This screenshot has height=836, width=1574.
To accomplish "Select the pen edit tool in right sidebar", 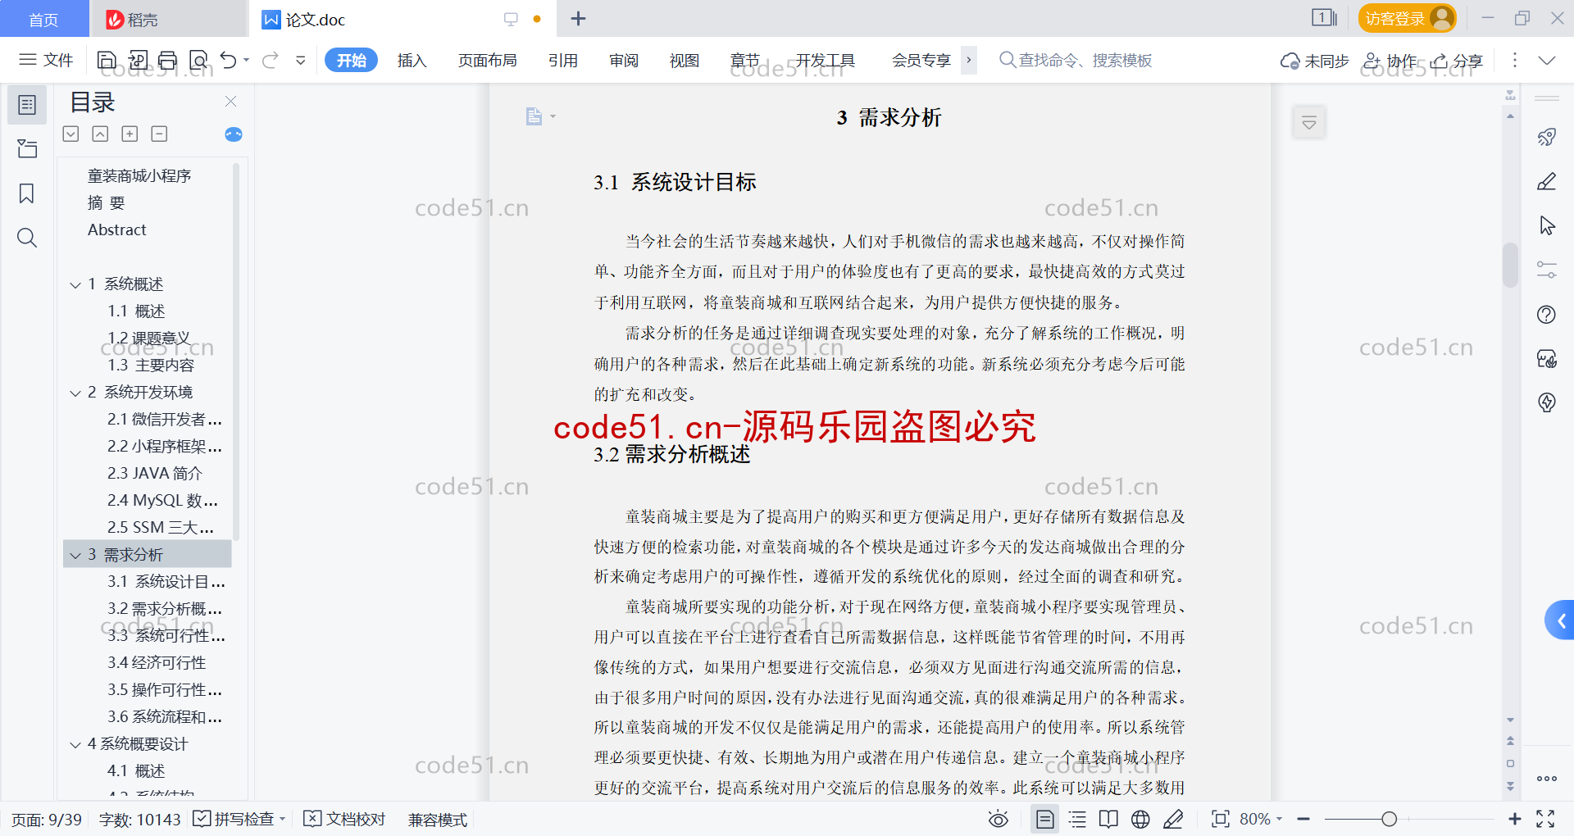I will [1547, 181].
